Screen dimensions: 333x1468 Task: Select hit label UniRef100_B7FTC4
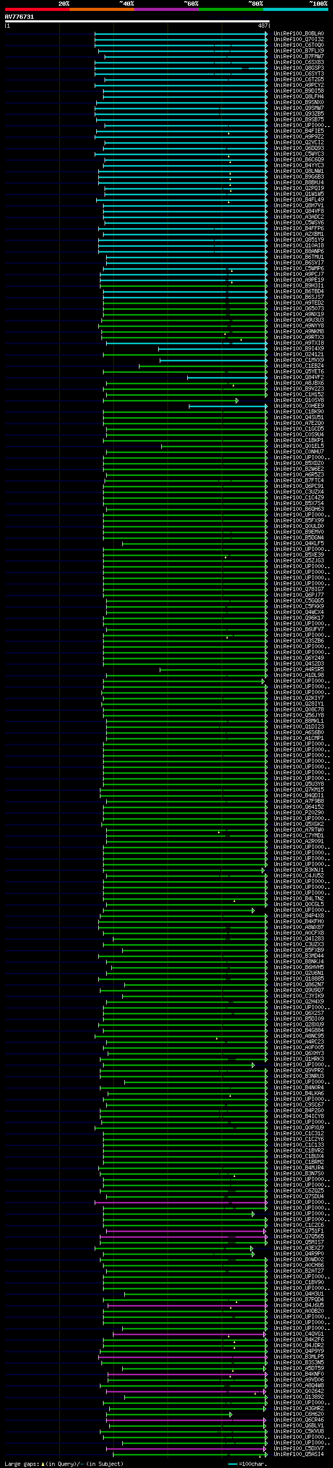pos(299,481)
